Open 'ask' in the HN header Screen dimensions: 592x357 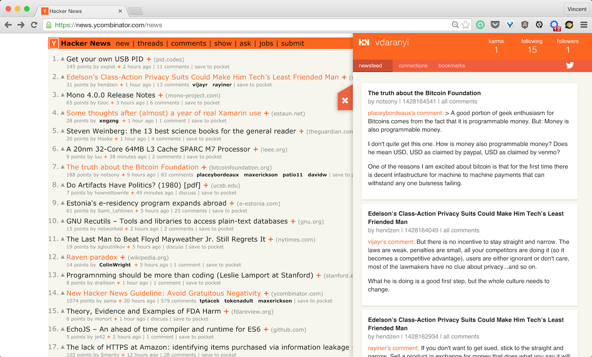[x=245, y=43]
